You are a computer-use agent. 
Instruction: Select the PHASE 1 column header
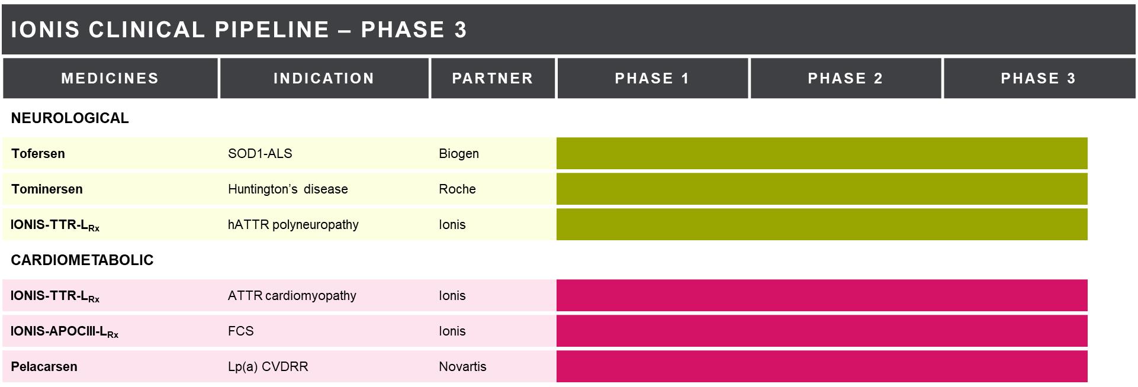click(x=652, y=78)
